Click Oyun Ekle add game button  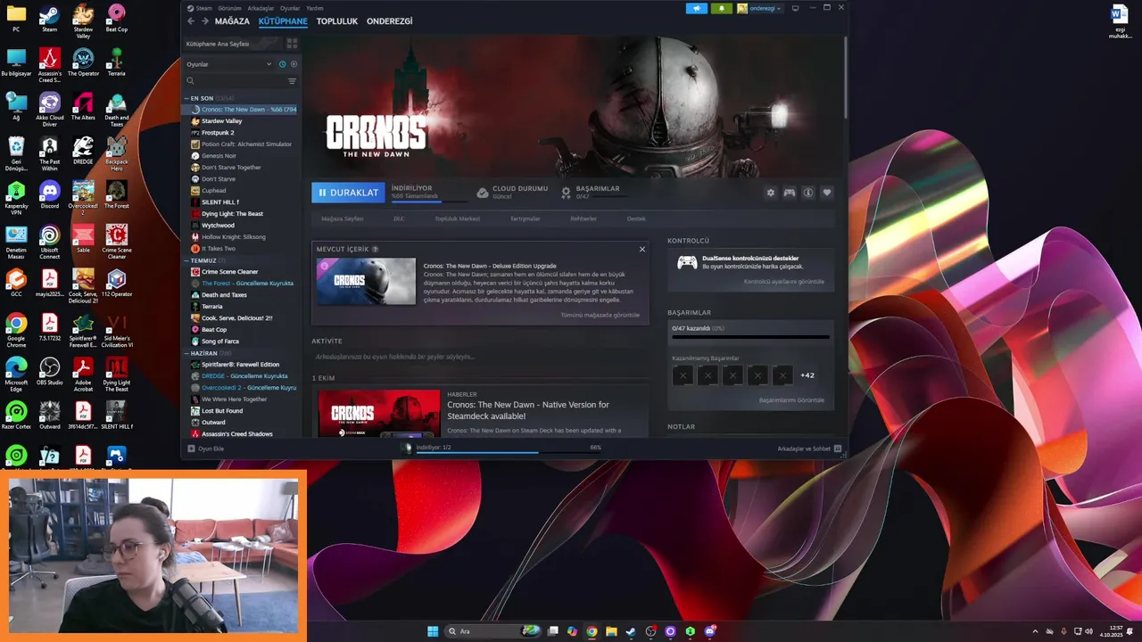tap(206, 449)
